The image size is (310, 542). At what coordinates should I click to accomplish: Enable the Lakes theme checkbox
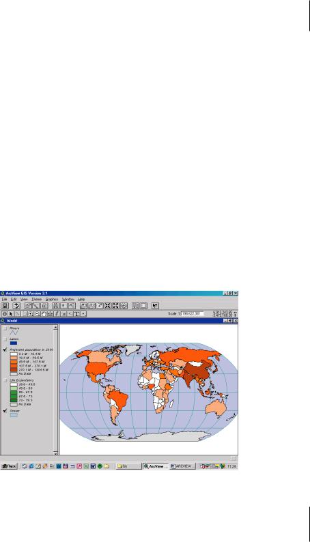(5, 339)
